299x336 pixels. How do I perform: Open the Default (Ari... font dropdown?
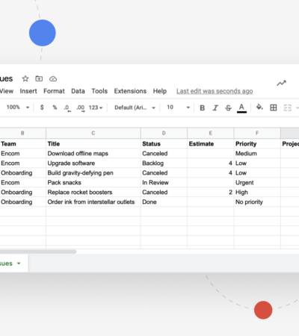[135, 108]
